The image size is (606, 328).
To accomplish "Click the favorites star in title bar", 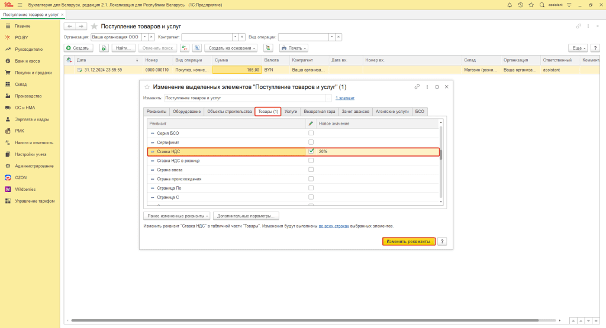I will 530,5.
